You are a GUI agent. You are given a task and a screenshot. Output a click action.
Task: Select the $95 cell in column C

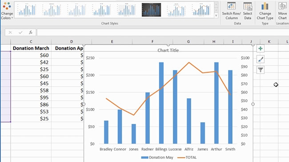[31, 97]
